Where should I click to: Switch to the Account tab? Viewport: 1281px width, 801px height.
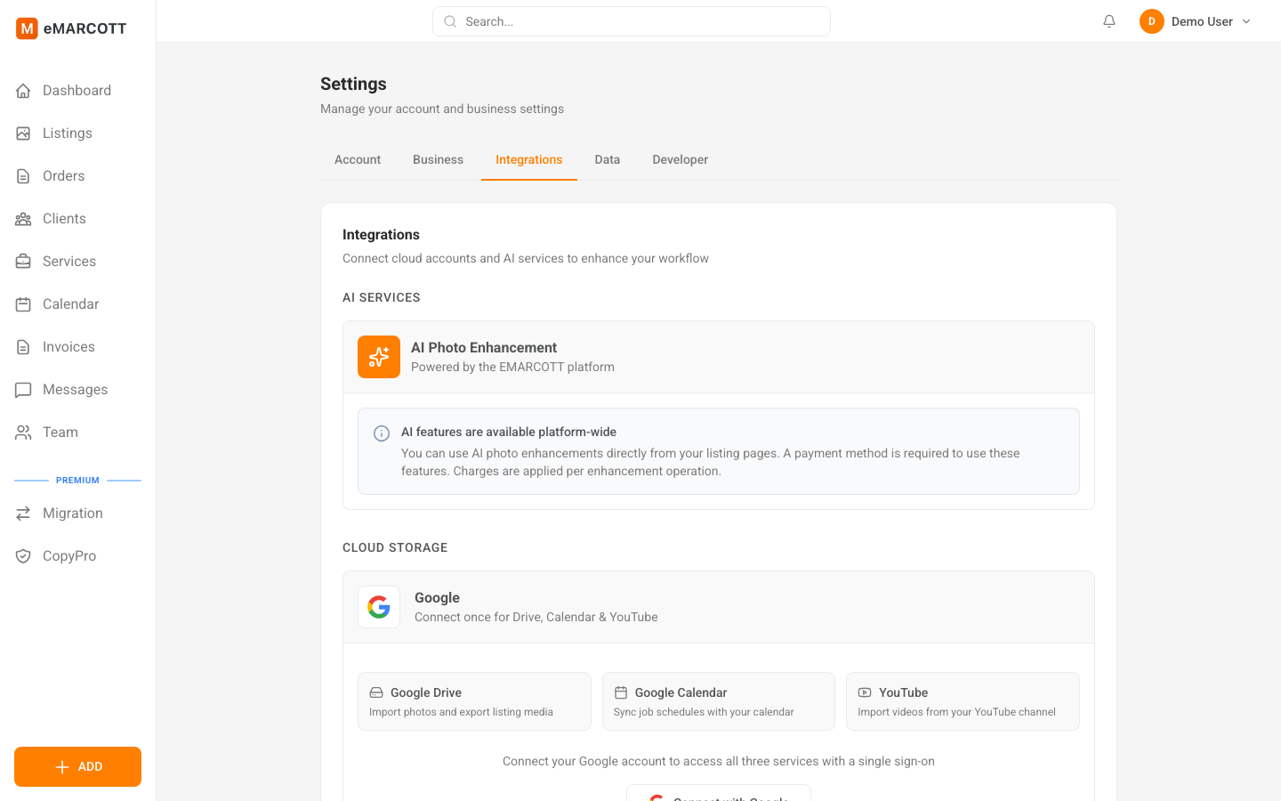358,159
